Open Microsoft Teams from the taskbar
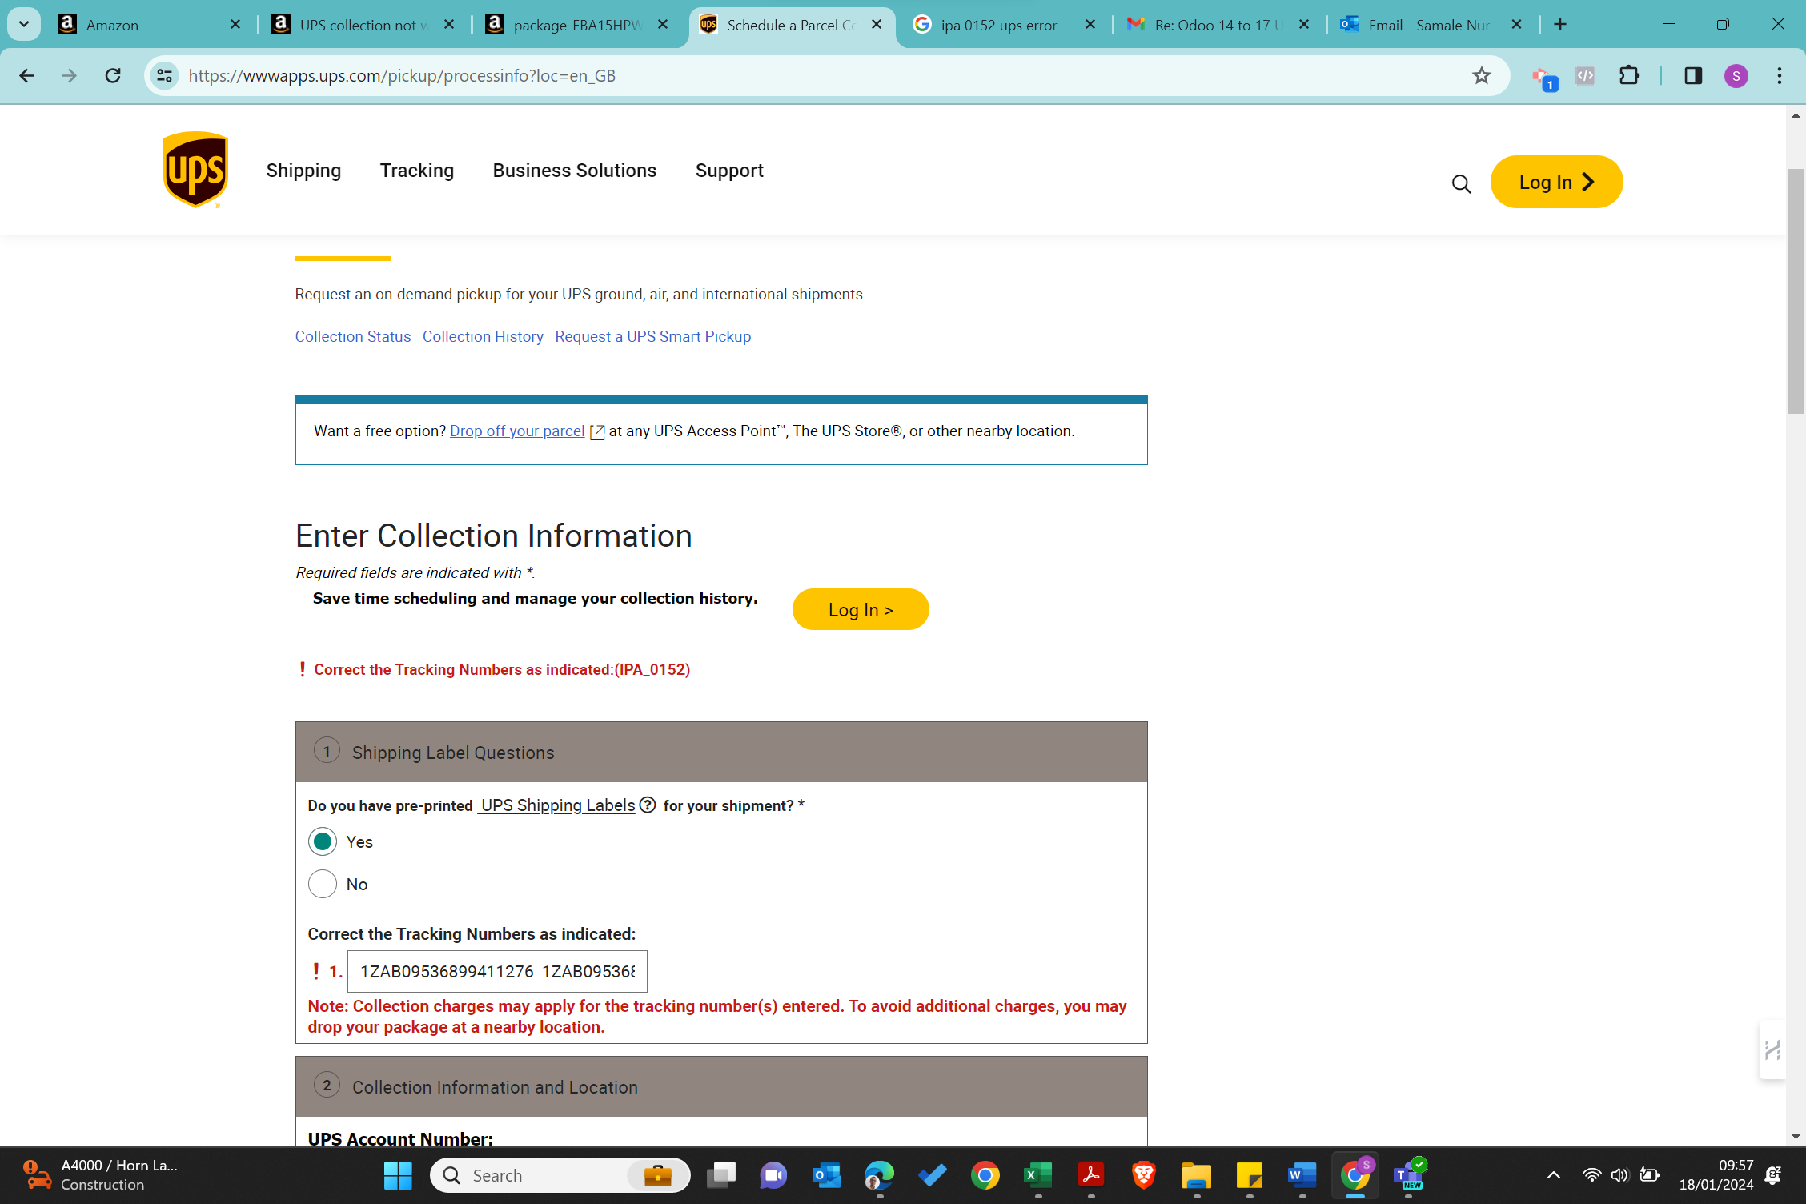This screenshot has height=1204, width=1806. pyautogui.click(x=1408, y=1175)
